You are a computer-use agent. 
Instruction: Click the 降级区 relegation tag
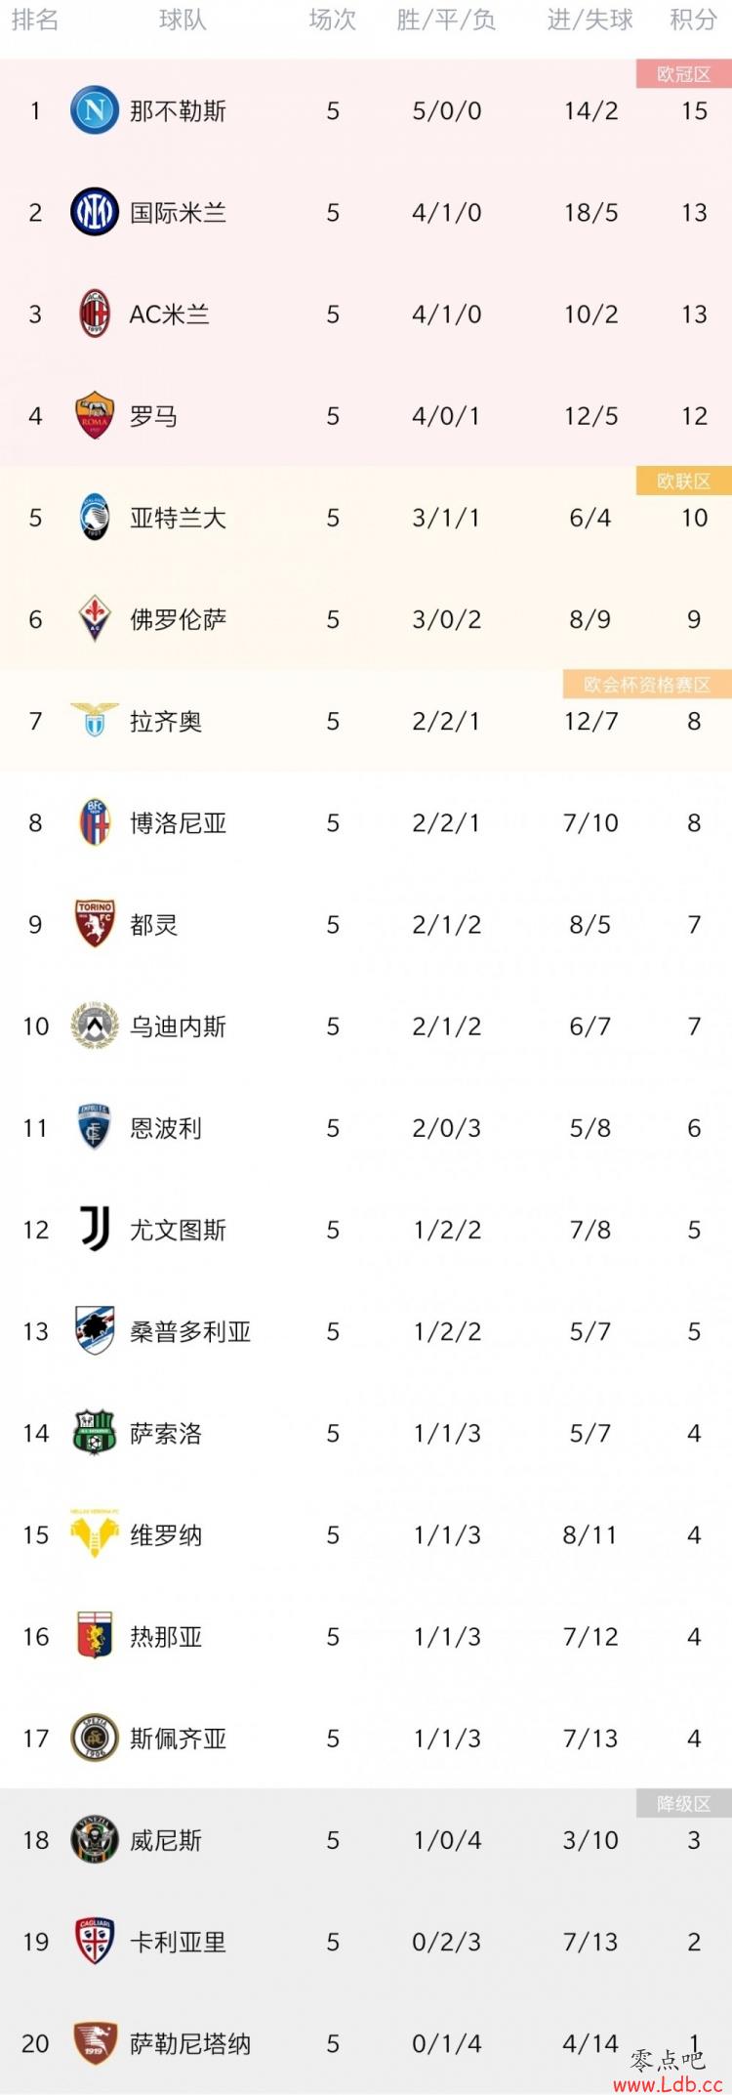pyautogui.click(x=684, y=1803)
